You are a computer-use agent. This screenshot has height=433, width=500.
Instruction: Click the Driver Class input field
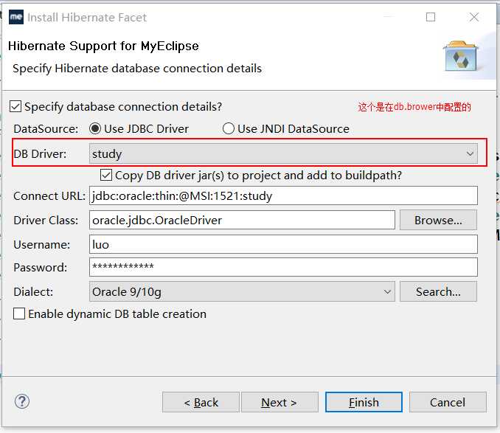242,220
